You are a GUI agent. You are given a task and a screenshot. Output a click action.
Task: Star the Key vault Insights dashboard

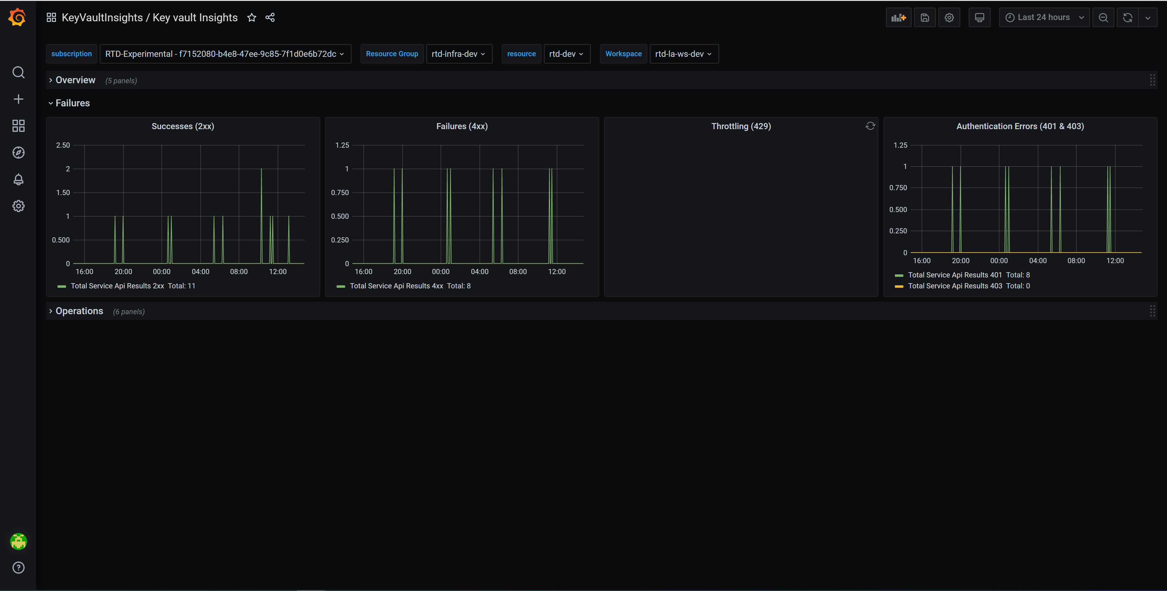(x=251, y=18)
